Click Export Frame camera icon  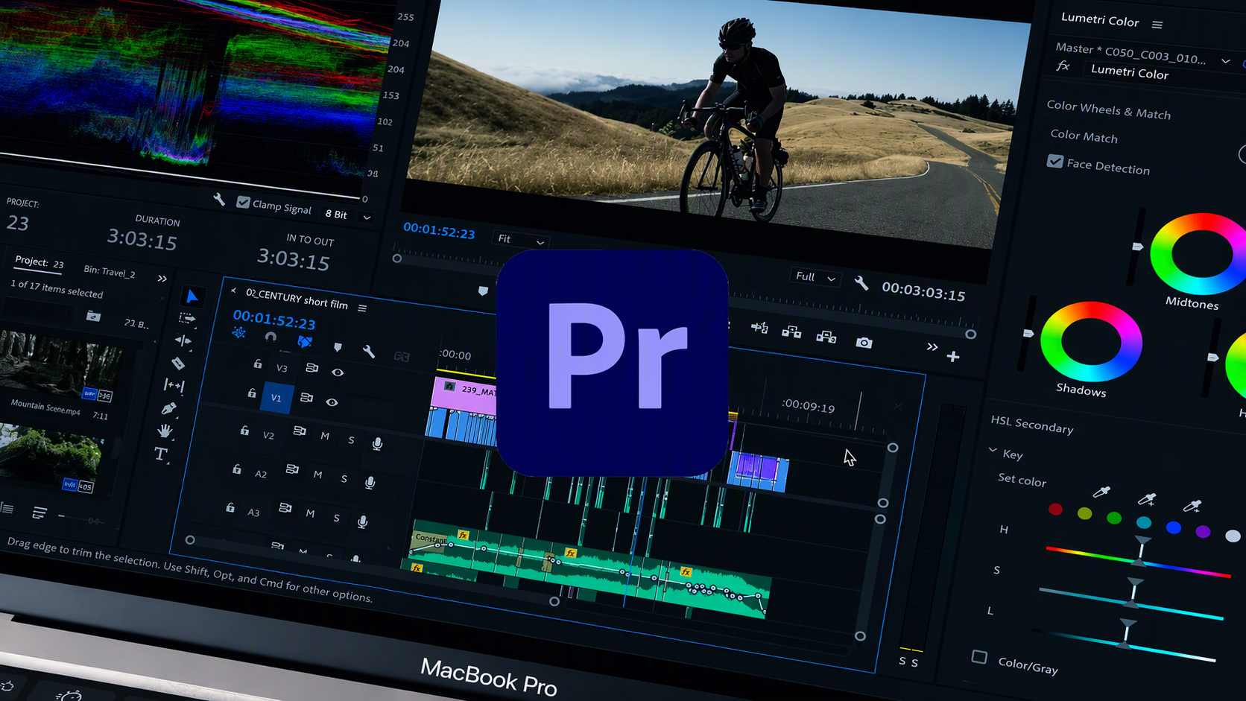[864, 343]
